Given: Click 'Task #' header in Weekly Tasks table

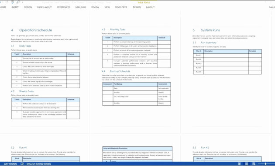Looking at the screenshot, I should (x=17, y=100).
